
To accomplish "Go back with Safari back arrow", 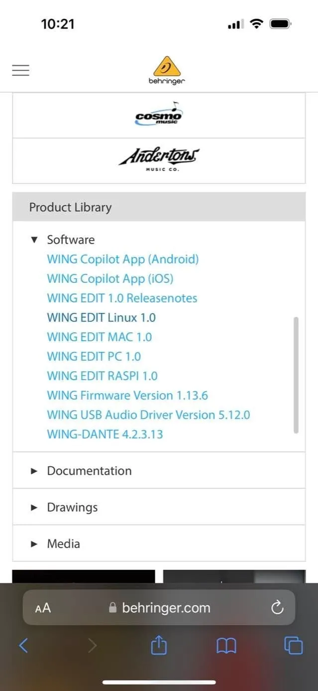I will [x=23, y=646].
